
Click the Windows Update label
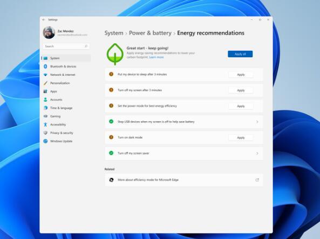[x=61, y=141]
